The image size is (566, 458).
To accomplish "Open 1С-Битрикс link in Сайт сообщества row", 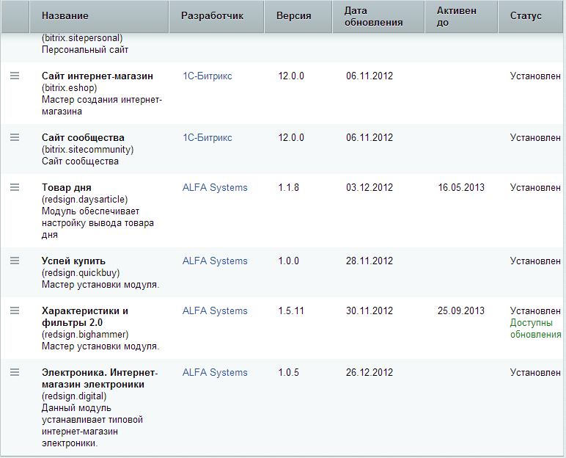I will click(x=207, y=138).
